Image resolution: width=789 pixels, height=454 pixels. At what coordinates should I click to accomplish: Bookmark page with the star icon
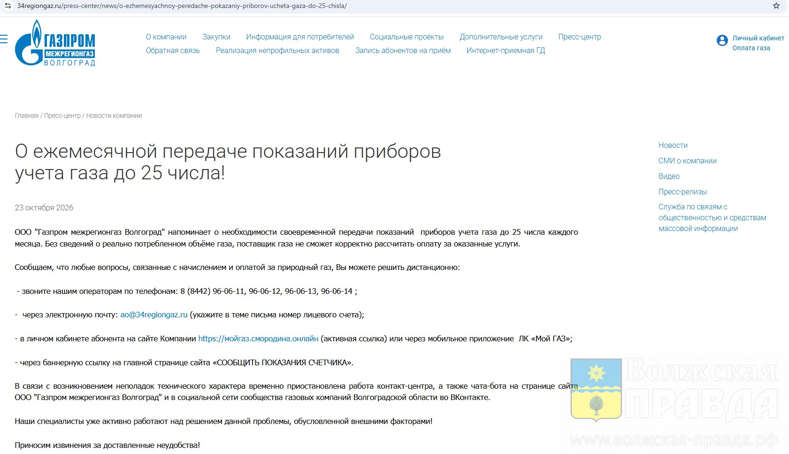click(776, 6)
